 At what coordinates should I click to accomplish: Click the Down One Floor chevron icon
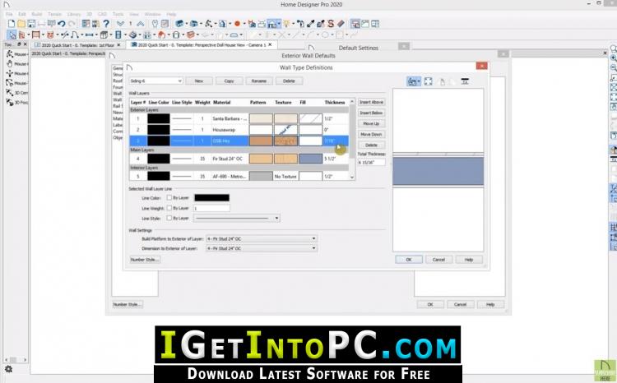tap(120, 24)
